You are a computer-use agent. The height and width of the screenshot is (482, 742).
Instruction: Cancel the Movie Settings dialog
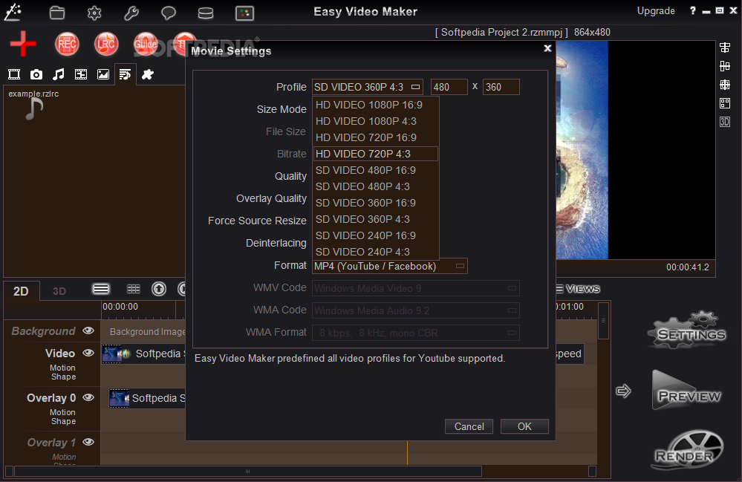(x=469, y=426)
